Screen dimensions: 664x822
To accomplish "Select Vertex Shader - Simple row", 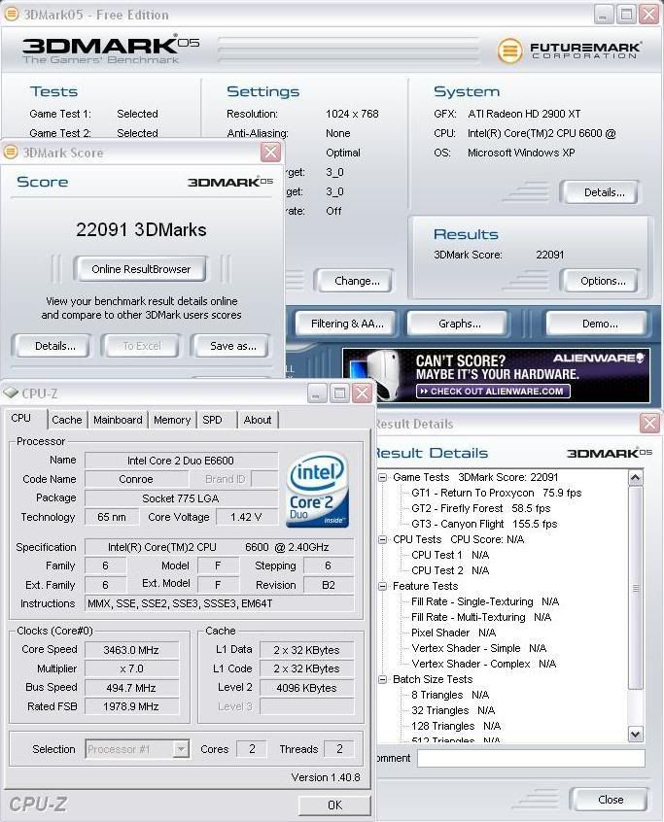I will (x=479, y=648).
